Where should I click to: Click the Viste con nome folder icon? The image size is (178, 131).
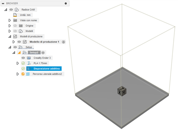15,20
